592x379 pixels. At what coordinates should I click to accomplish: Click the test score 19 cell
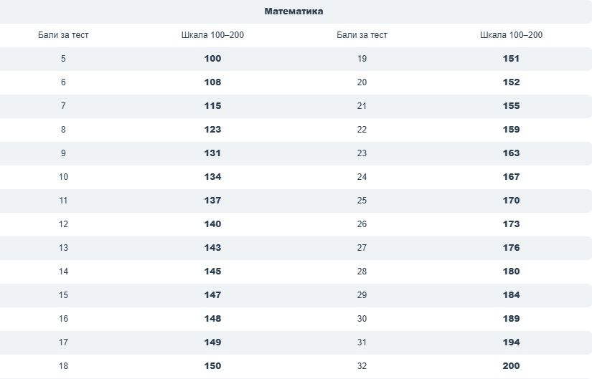(x=362, y=59)
